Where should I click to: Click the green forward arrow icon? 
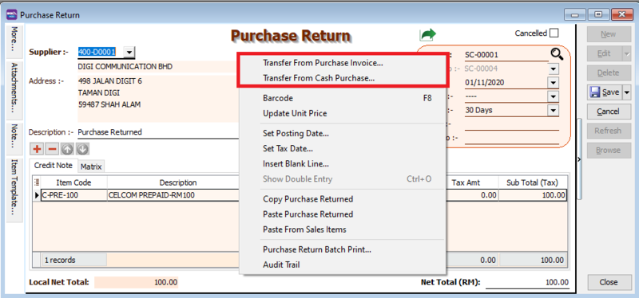click(427, 35)
